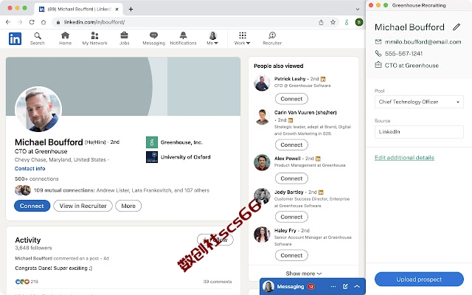Click the LinkedIn logo icon
This screenshot has height=295, width=472.
(x=15, y=38)
